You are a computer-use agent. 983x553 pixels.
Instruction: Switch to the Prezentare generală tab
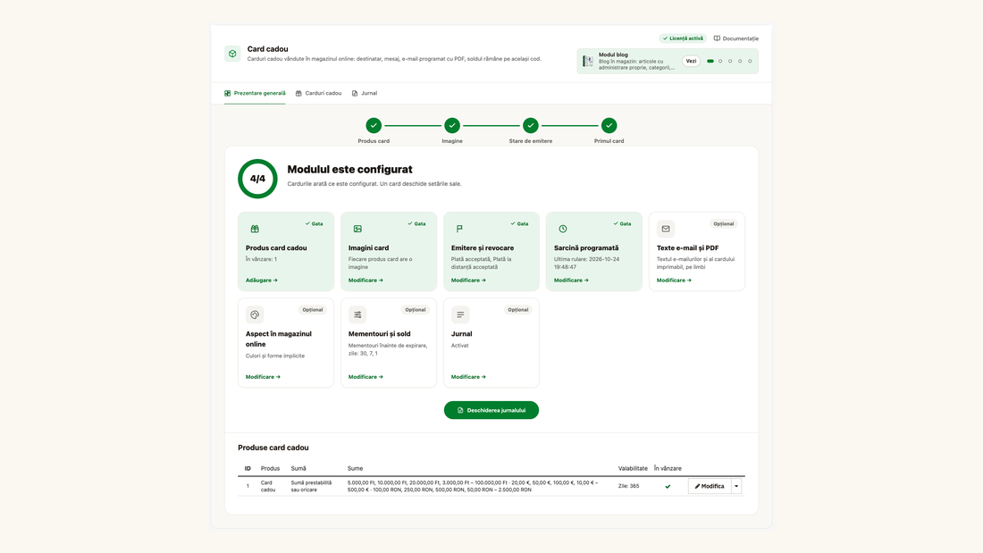click(x=255, y=94)
